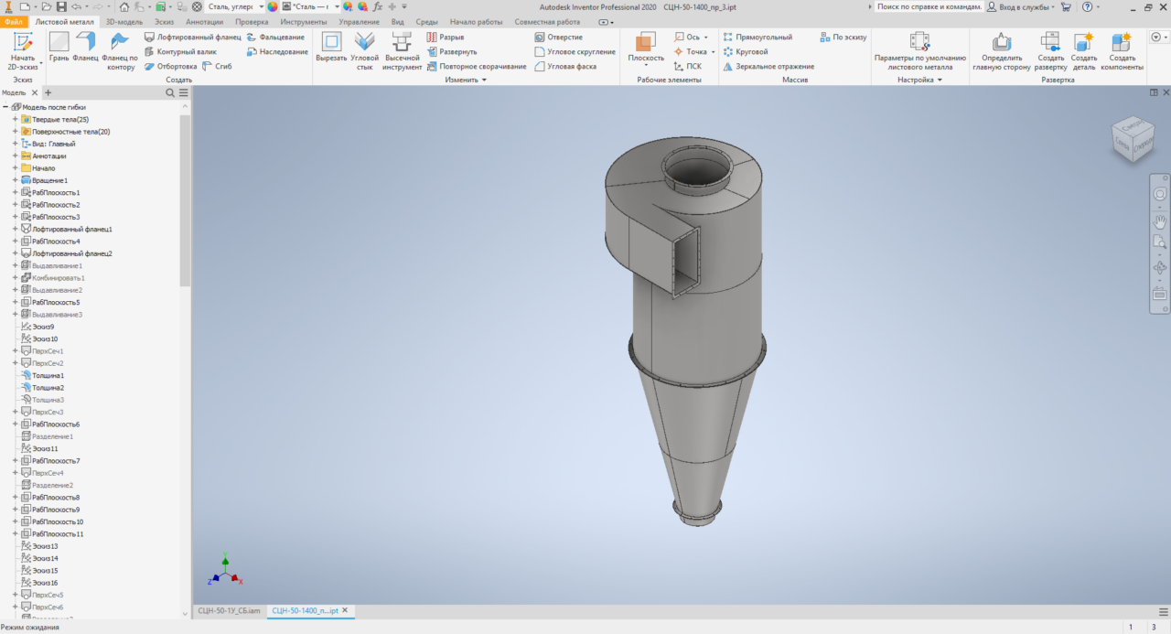Open the СЦН-50-1У_СБ.iam document tab
The width and height of the screenshot is (1171, 634).
pos(230,610)
